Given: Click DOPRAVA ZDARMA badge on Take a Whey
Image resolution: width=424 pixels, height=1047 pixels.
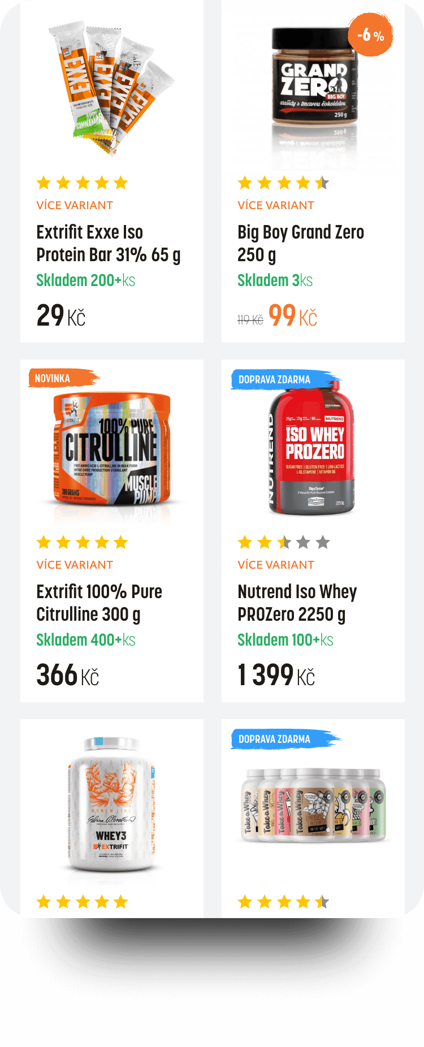Looking at the screenshot, I should tap(275, 739).
